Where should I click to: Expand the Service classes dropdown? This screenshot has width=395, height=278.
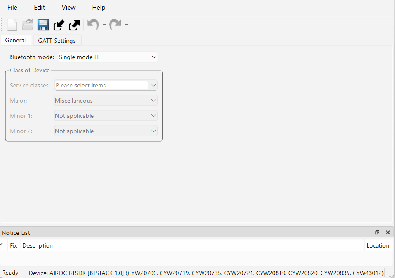point(154,85)
